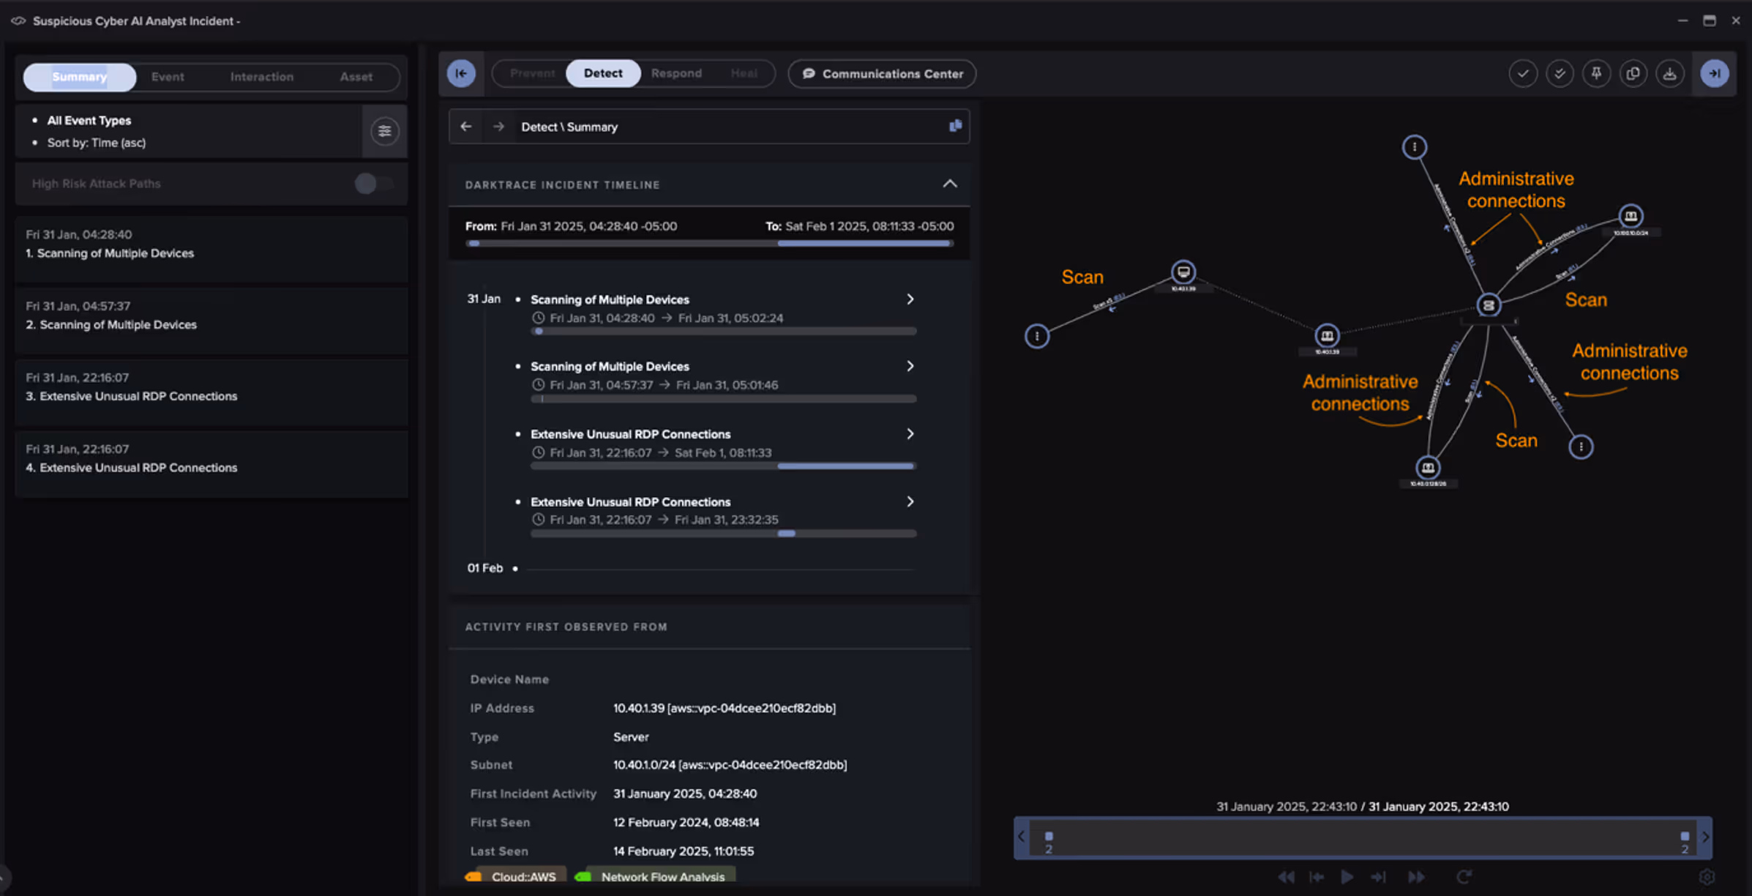Click the double checkmark acknowledge-all icon
The width and height of the screenshot is (1752, 896).
pos(1560,73)
